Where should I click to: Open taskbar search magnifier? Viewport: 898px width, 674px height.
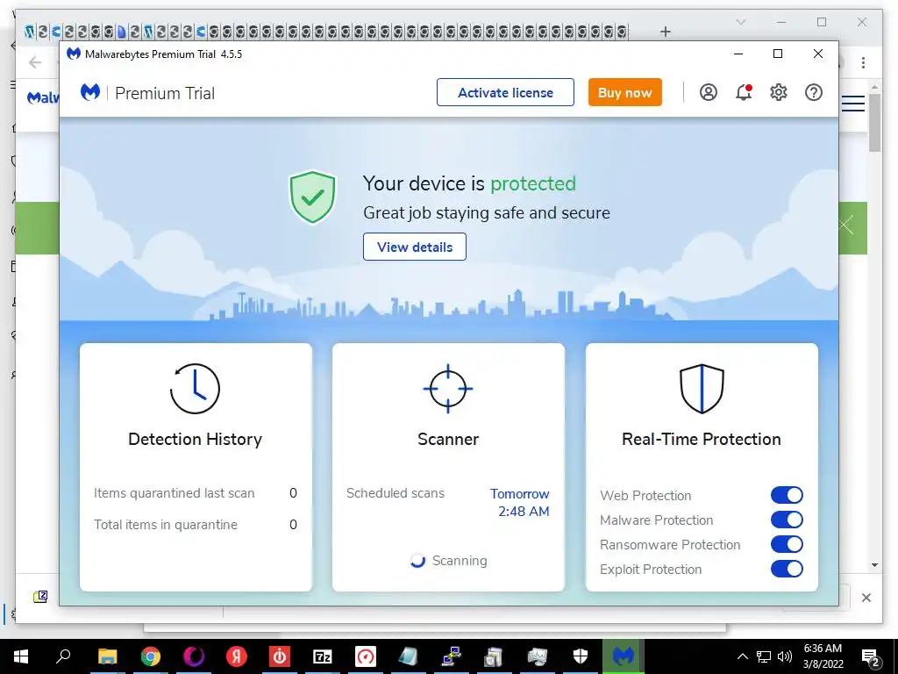[63, 656]
